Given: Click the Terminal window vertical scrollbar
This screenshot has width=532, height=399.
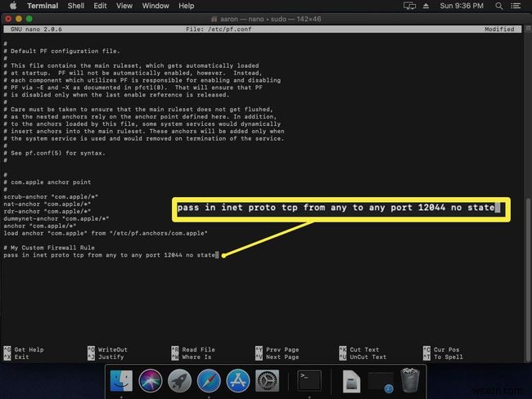Looking at the screenshot, I should 528,280.
